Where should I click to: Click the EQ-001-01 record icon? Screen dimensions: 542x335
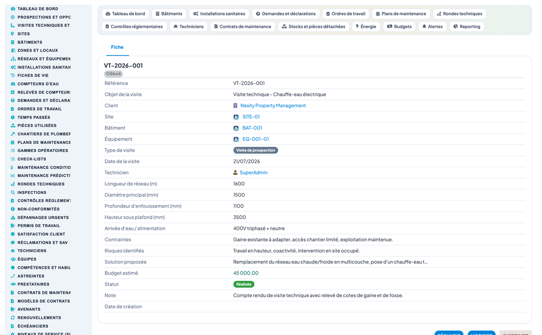tap(236, 139)
